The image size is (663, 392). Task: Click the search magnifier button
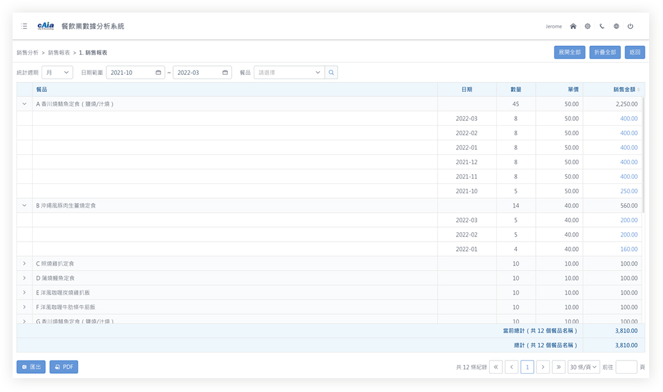pos(331,72)
